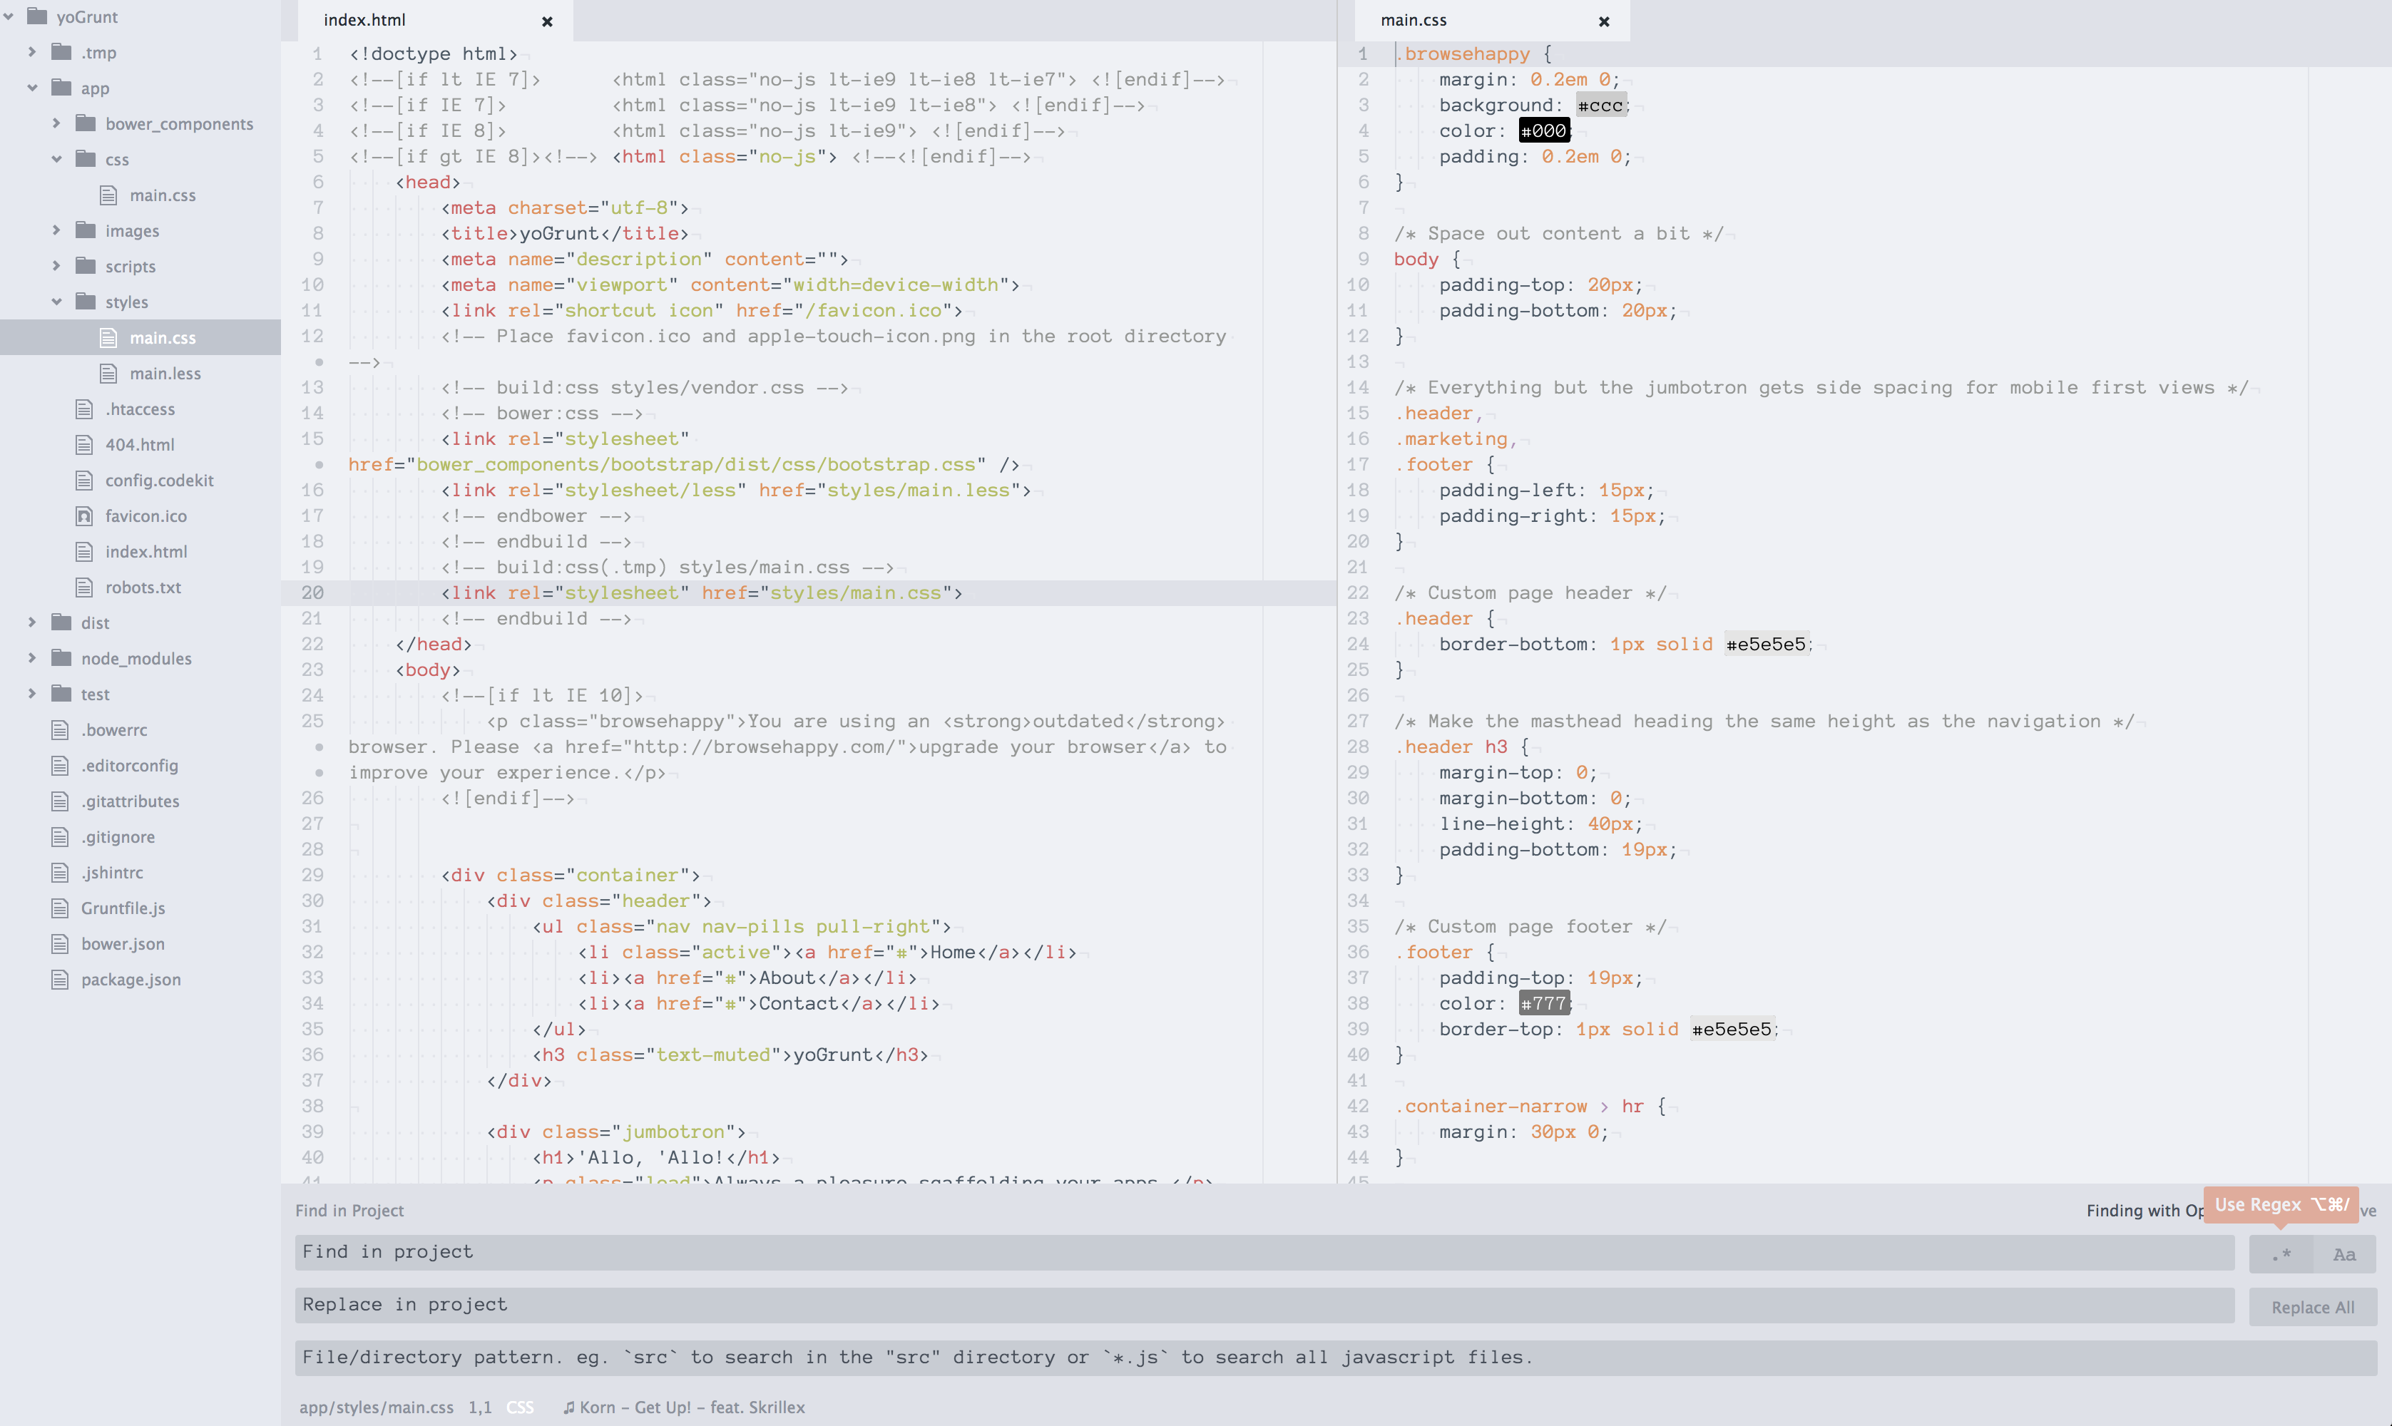
Task: Click the file icon of main.less
Action: 110,373
